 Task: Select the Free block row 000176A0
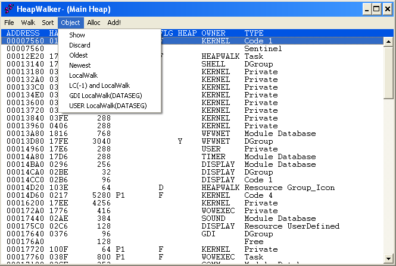(192, 242)
